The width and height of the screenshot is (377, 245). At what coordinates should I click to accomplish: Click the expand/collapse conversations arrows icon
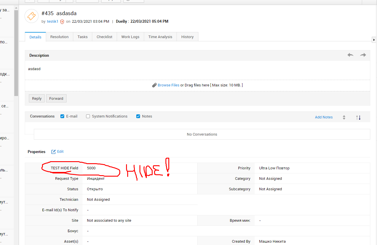344,117
